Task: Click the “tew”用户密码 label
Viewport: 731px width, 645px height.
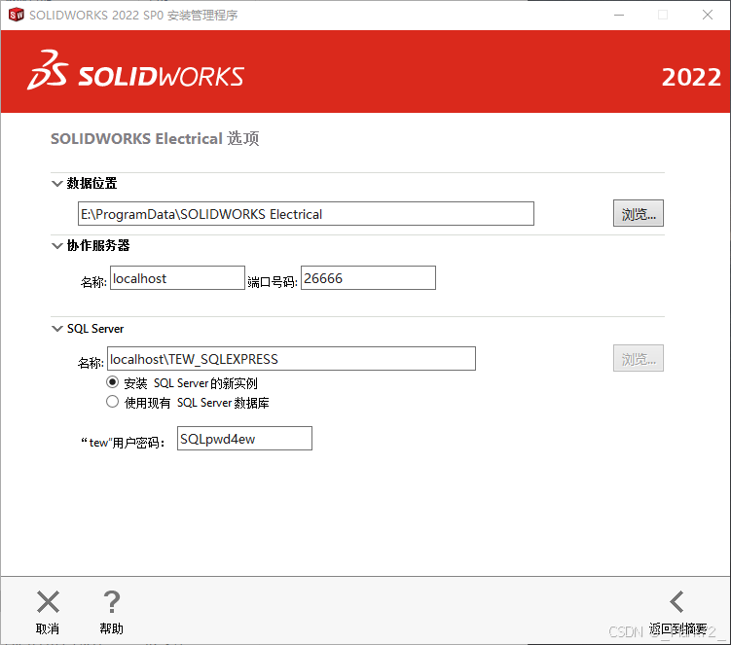Action: point(123,443)
